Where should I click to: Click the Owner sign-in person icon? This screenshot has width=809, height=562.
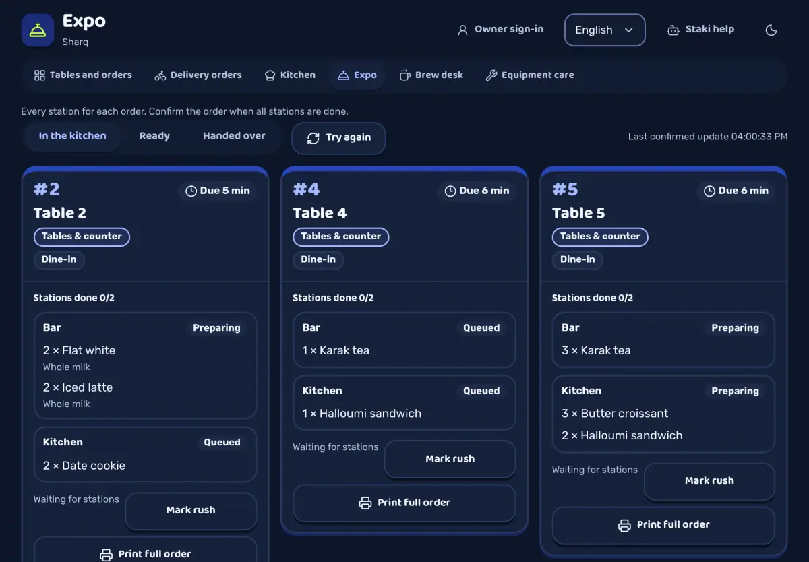pos(462,30)
